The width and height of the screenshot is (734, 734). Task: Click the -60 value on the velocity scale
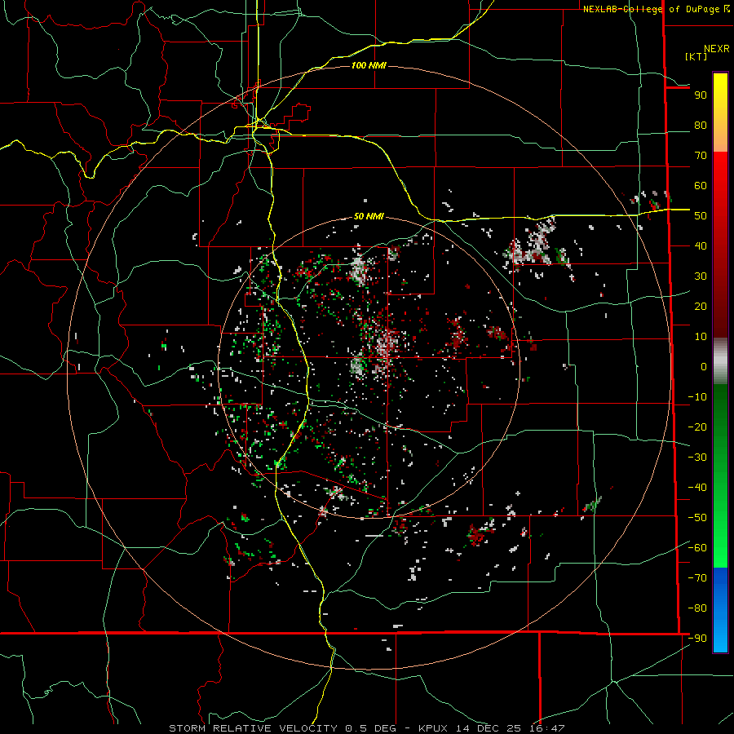coord(697,548)
